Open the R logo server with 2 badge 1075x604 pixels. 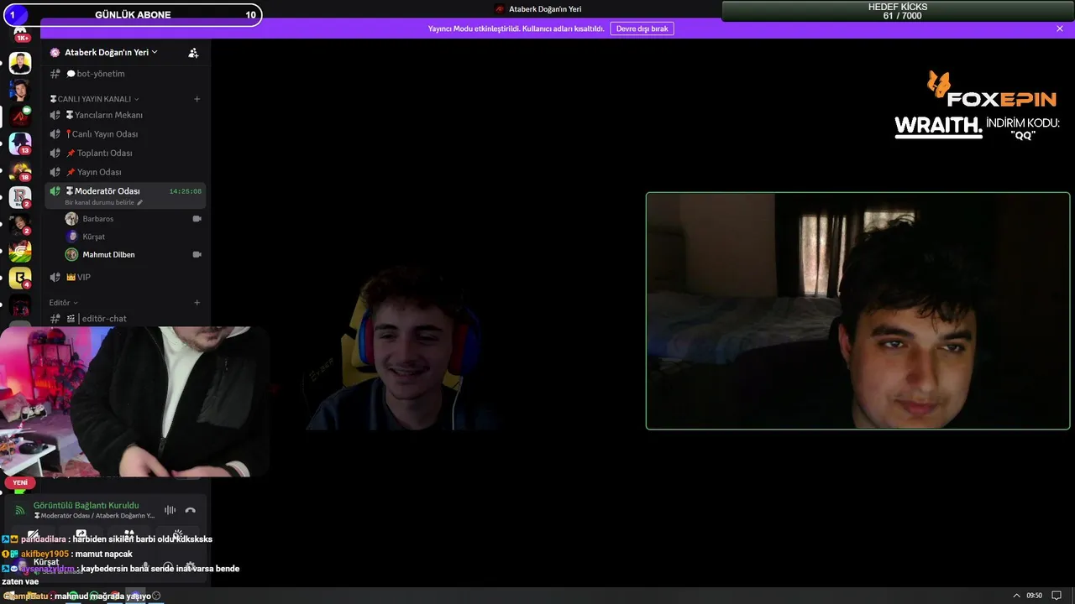20,197
